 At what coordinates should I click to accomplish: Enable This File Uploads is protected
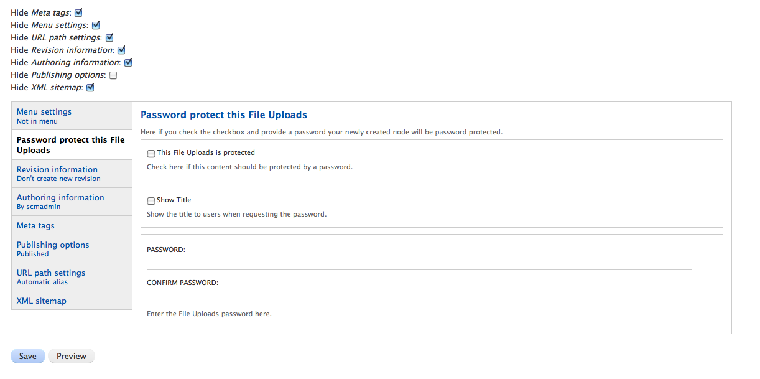[x=151, y=153]
